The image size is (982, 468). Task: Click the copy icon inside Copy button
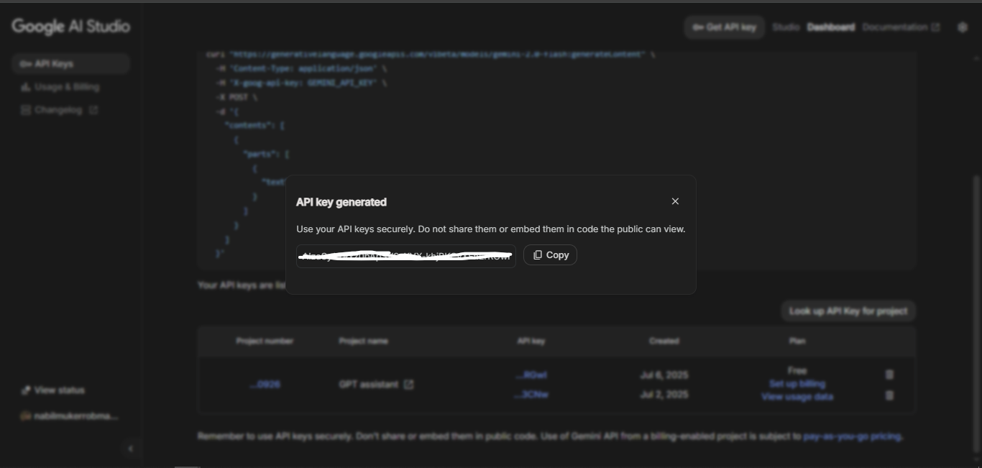click(537, 255)
